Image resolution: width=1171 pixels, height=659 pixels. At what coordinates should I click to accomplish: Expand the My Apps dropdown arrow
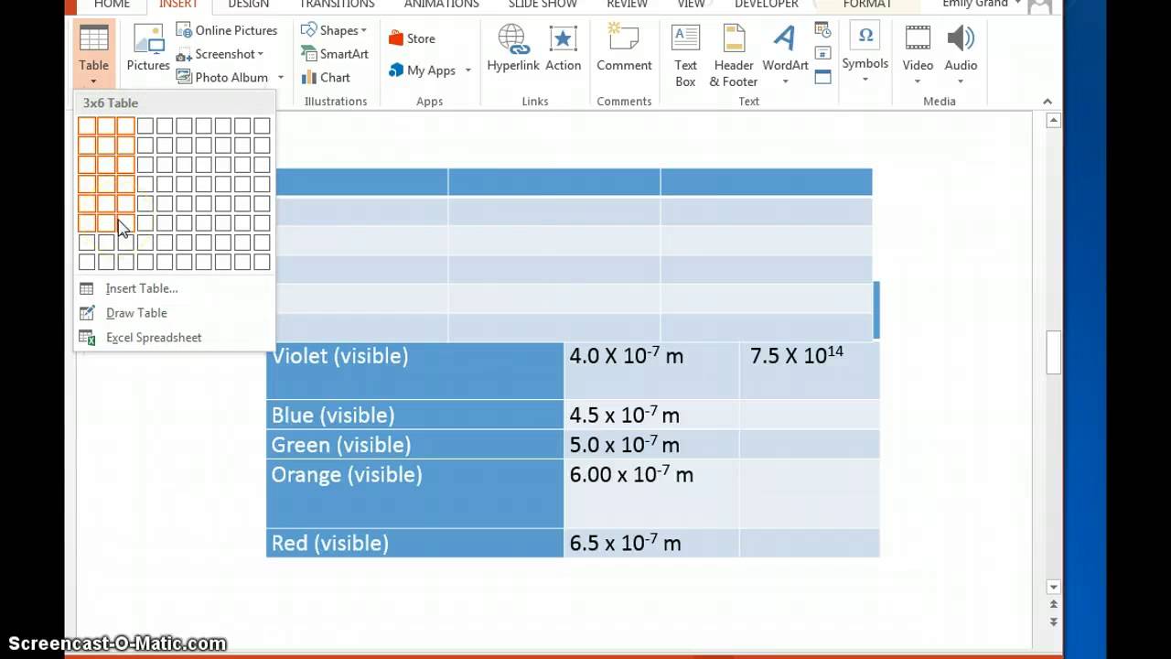[467, 70]
